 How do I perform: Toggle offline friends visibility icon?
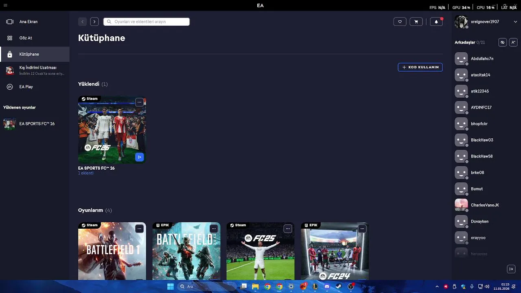(x=503, y=42)
